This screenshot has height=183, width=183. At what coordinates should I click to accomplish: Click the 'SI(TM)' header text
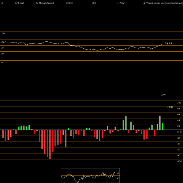pos(70,3)
